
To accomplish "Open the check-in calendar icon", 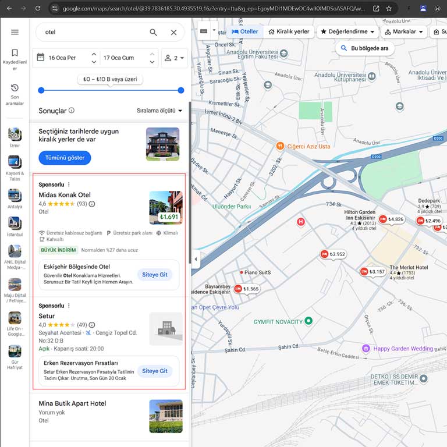I will [x=41, y=57].
